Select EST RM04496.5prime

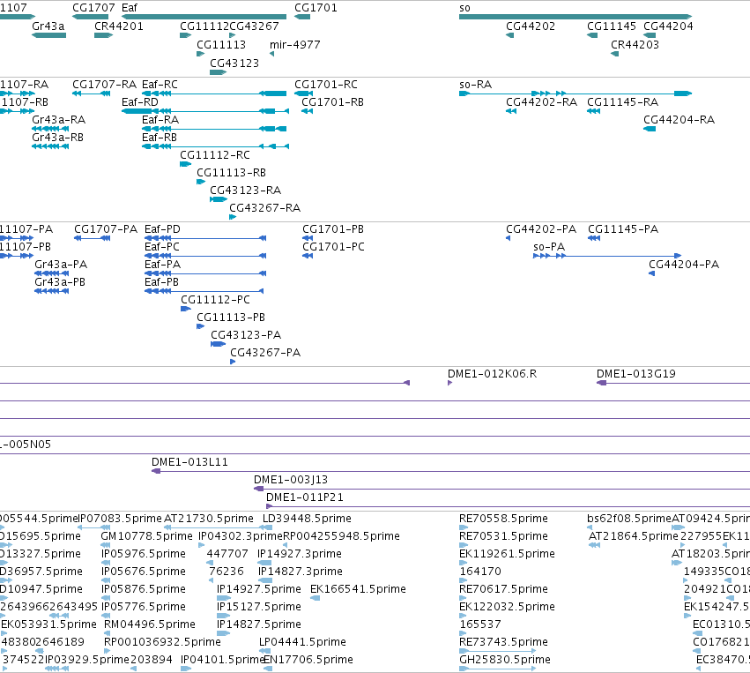pos(150,624)
